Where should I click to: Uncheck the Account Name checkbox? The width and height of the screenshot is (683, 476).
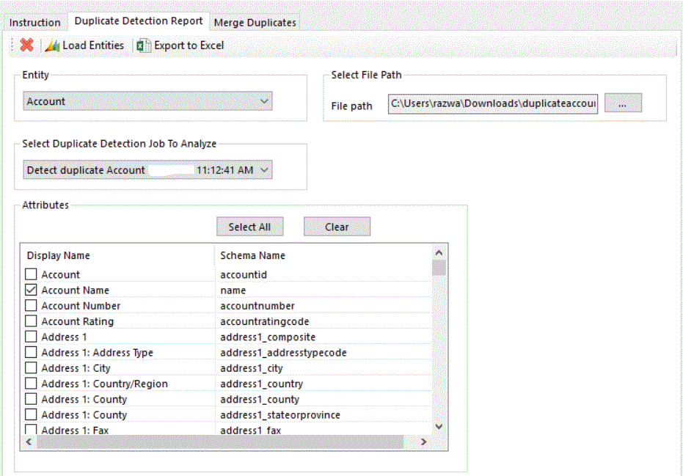click(x=31, y=290)
